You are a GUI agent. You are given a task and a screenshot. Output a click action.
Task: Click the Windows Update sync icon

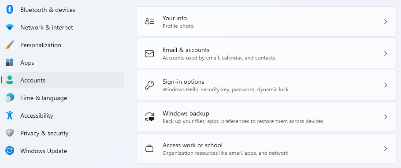pos(10,150)
